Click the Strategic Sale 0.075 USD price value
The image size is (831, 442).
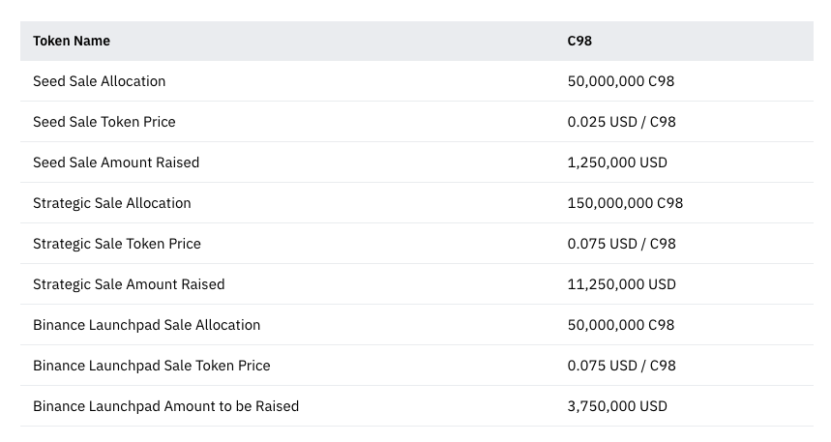point(621,244)
